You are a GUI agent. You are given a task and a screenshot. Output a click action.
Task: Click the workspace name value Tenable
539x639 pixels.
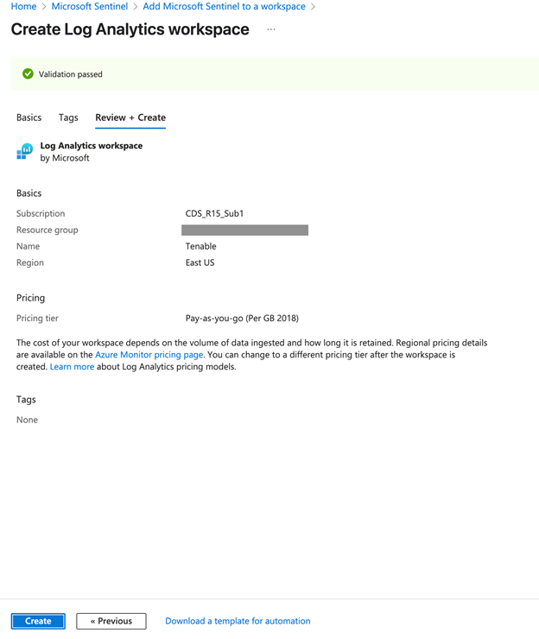[200, 246]
